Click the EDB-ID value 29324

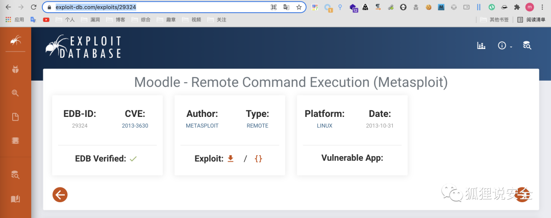pos(80,126)
